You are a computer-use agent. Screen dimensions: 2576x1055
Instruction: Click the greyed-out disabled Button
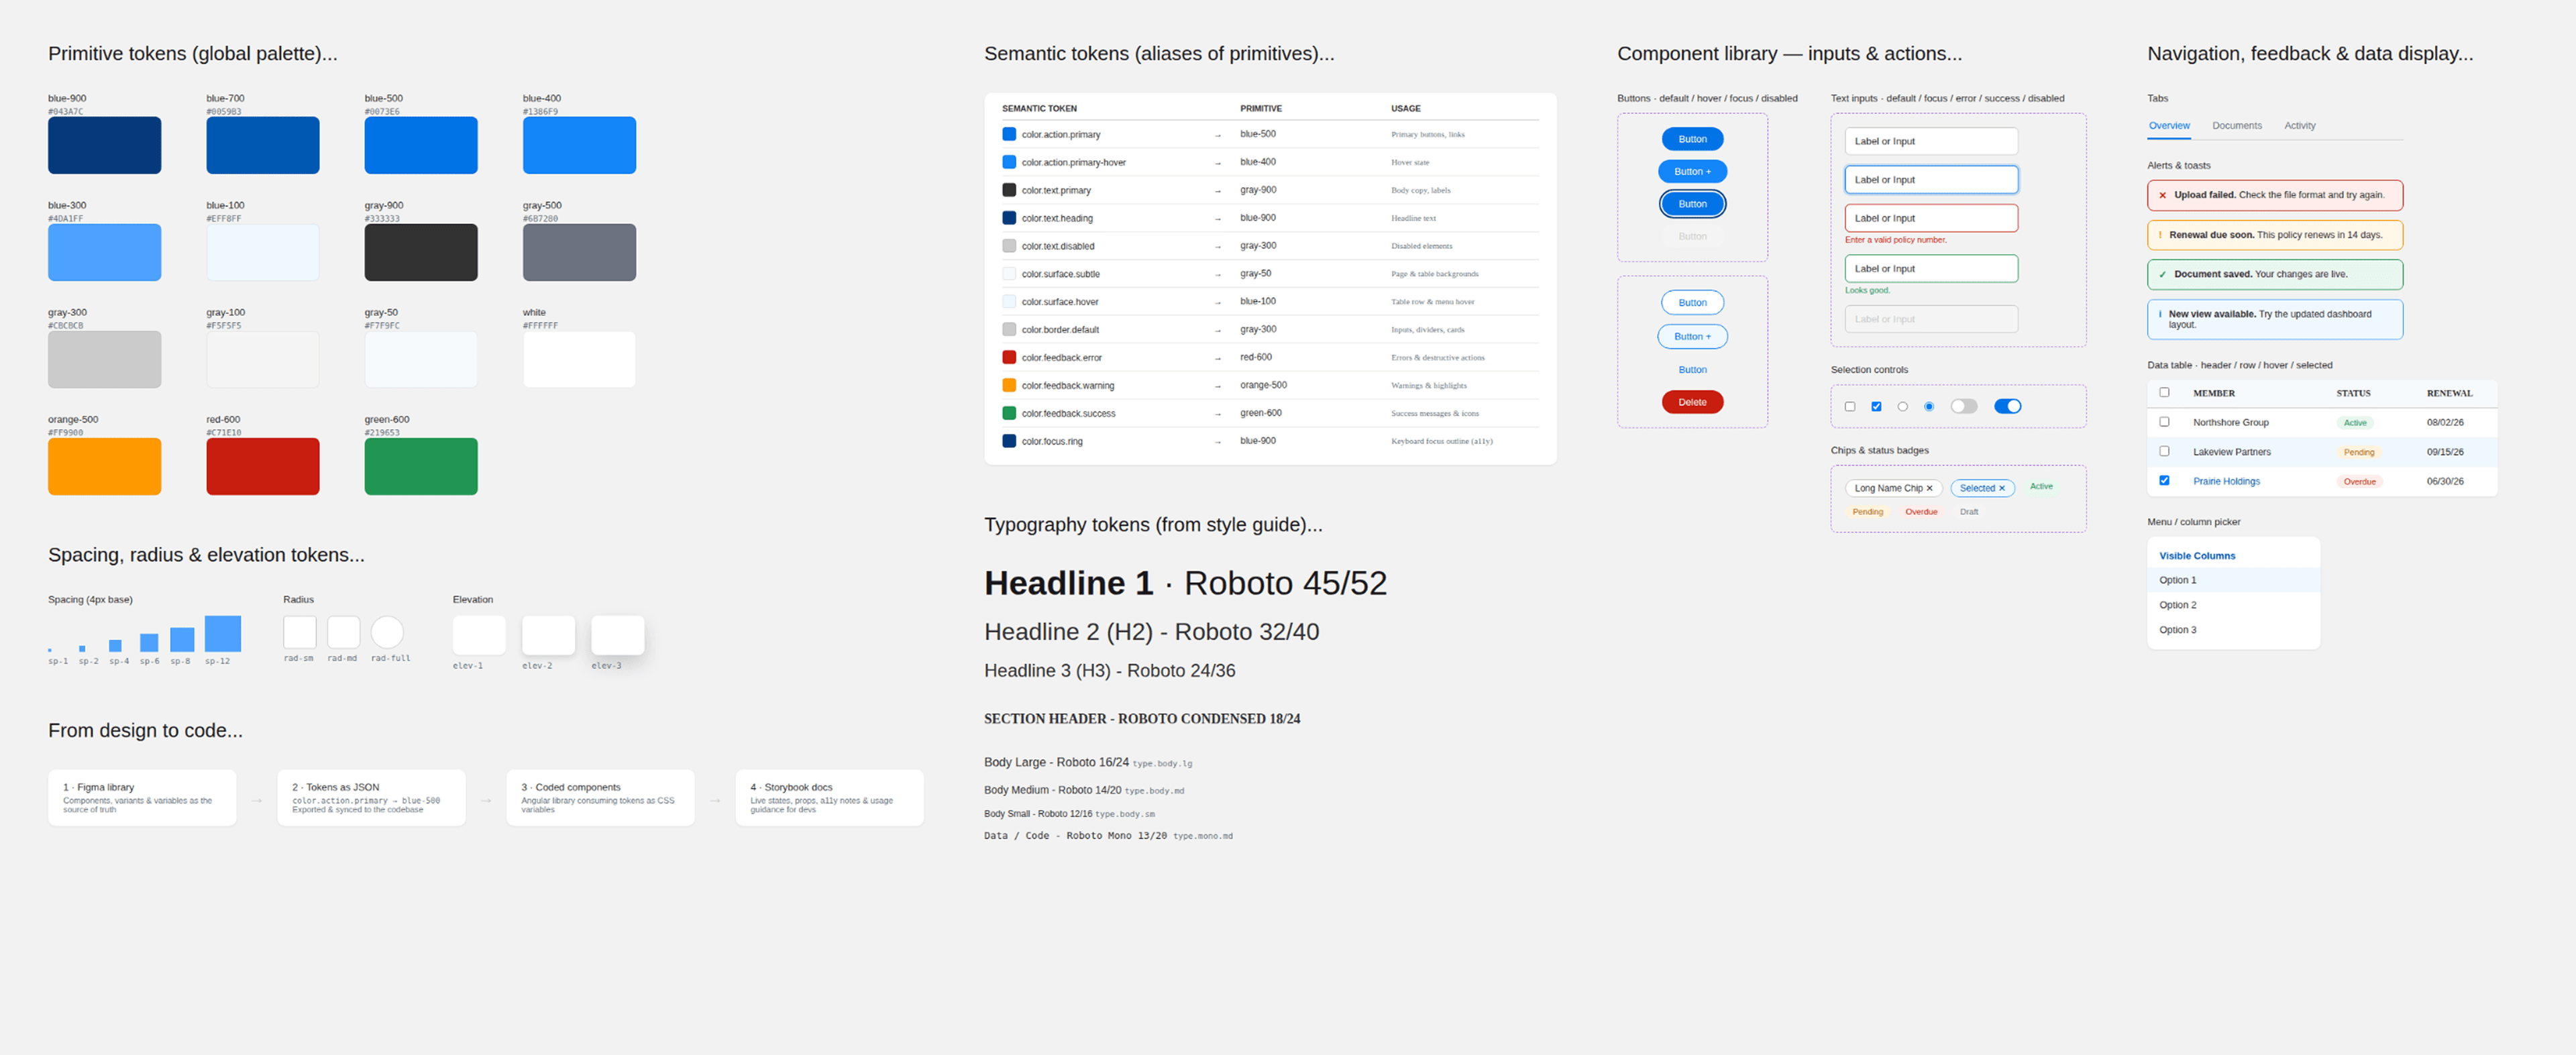tap(1692, 236)
